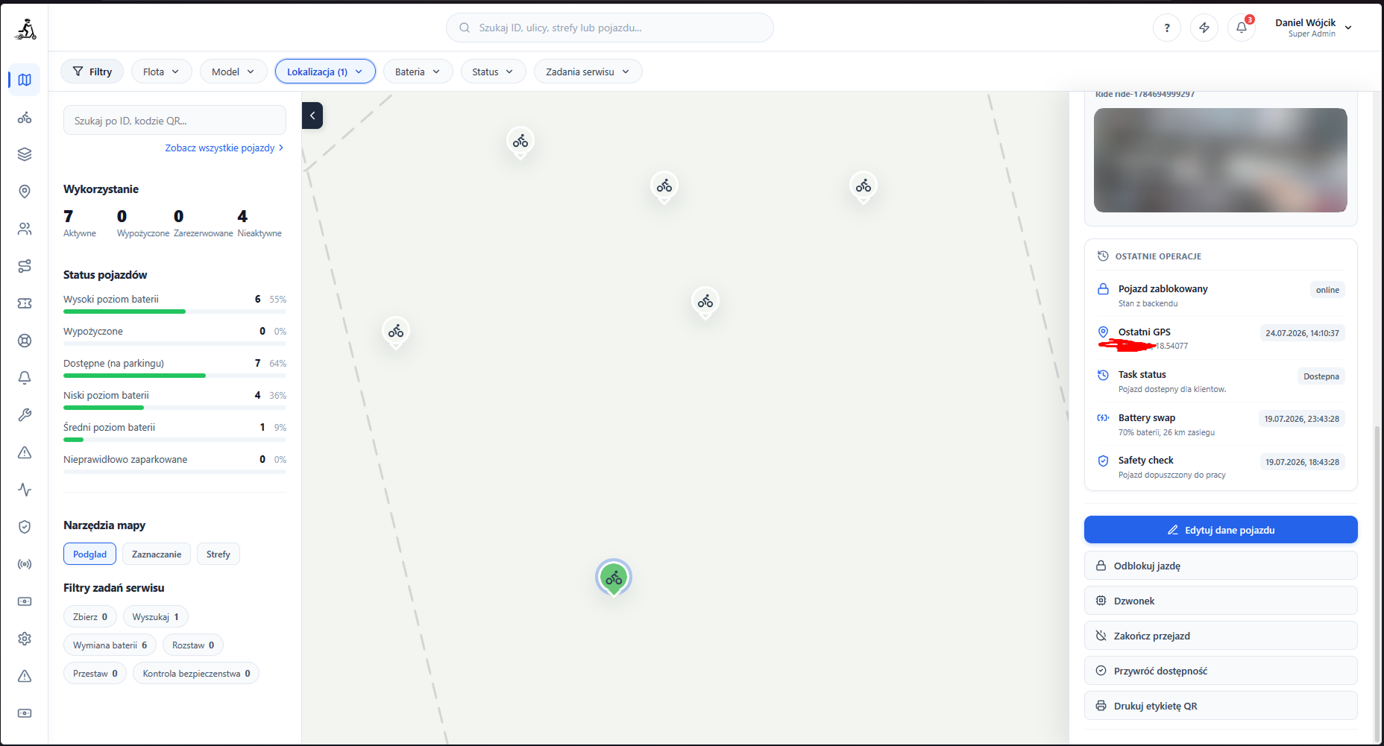Open the vehicles scooter sidebar icon
Screen dimensions: 1384x746
[25, 118]
